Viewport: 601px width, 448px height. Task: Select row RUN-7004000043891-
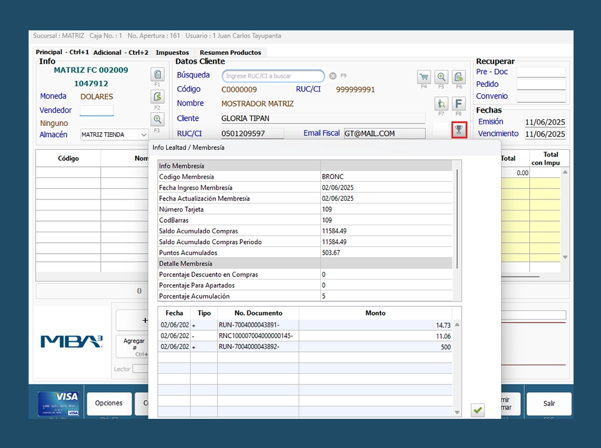pos(305,325)
